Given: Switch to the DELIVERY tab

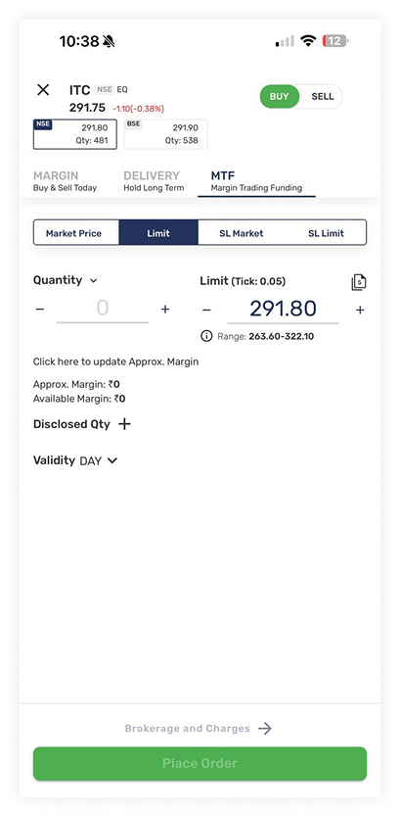Looking at the screenshot, I should (154, 181).
